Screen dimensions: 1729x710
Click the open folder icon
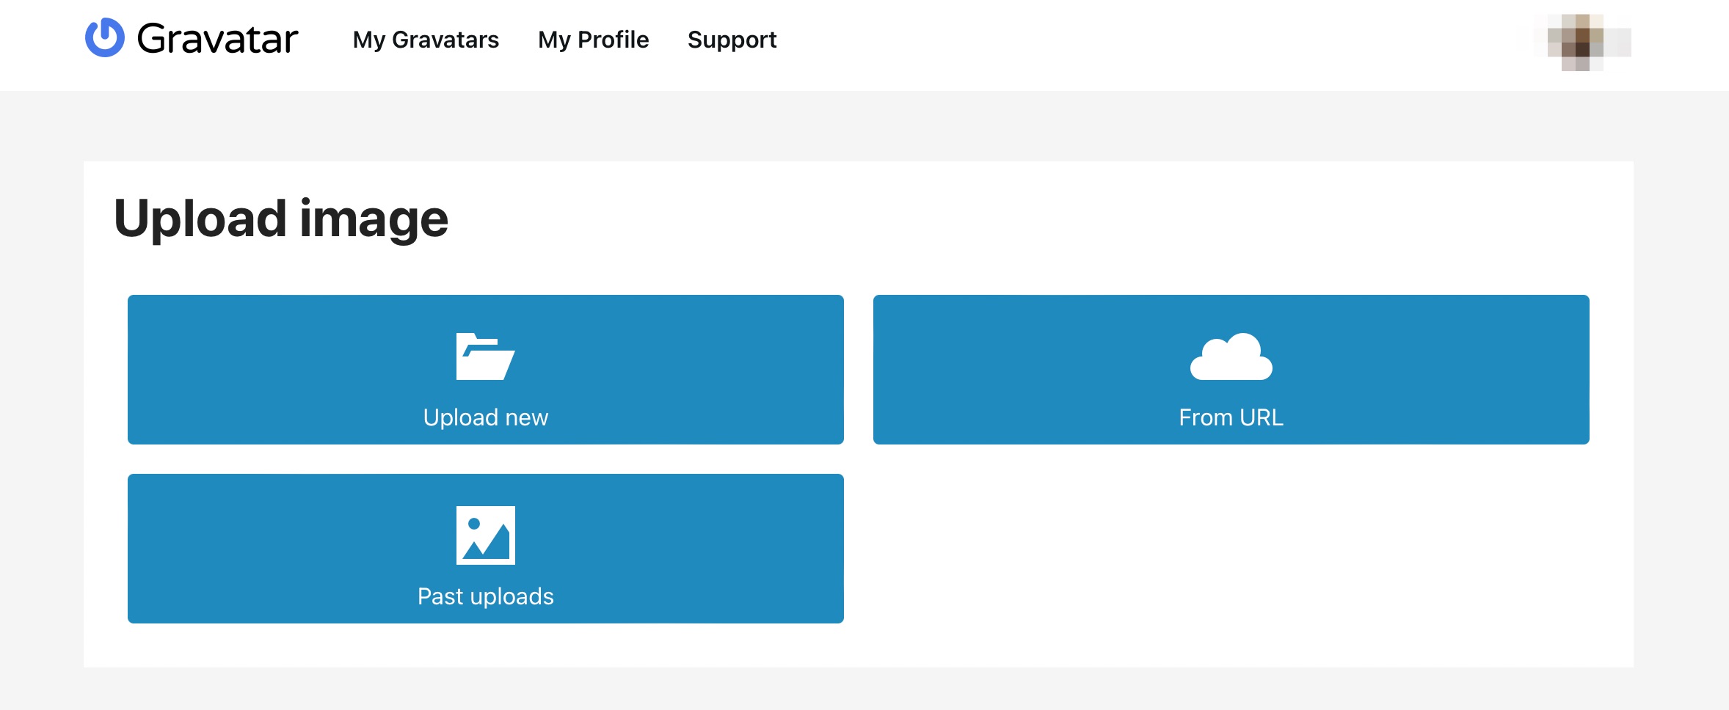[x=485, y=356]
